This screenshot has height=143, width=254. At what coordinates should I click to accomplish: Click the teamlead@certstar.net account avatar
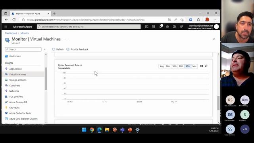pos(216,27)
